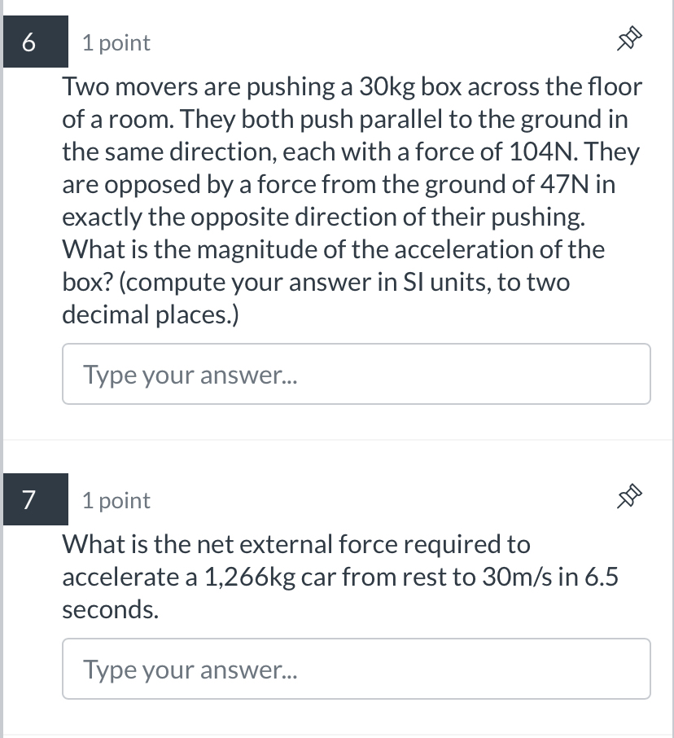Viewport: 674px width, 738px height.
Task: Click the pushpin icon beside the 104N box question
Action: 627,37
